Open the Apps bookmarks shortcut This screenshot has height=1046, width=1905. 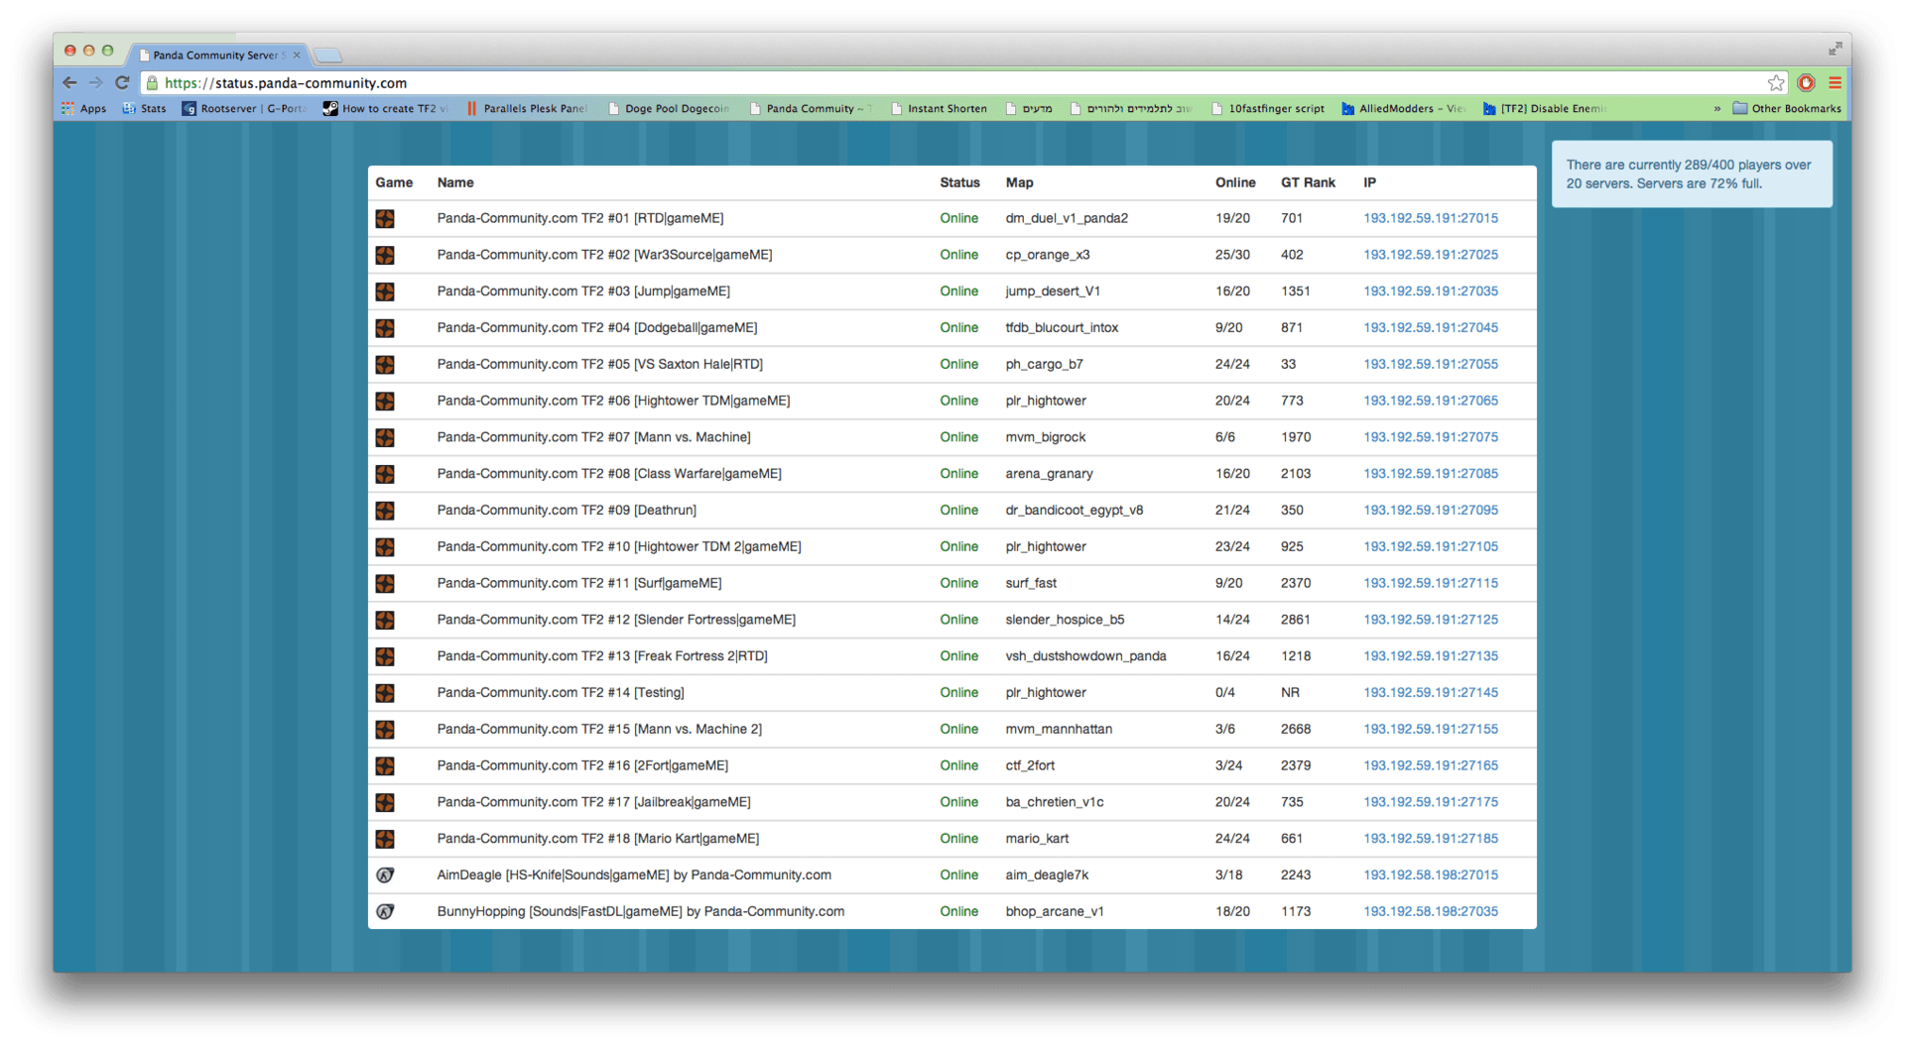[x=84, y=109]
